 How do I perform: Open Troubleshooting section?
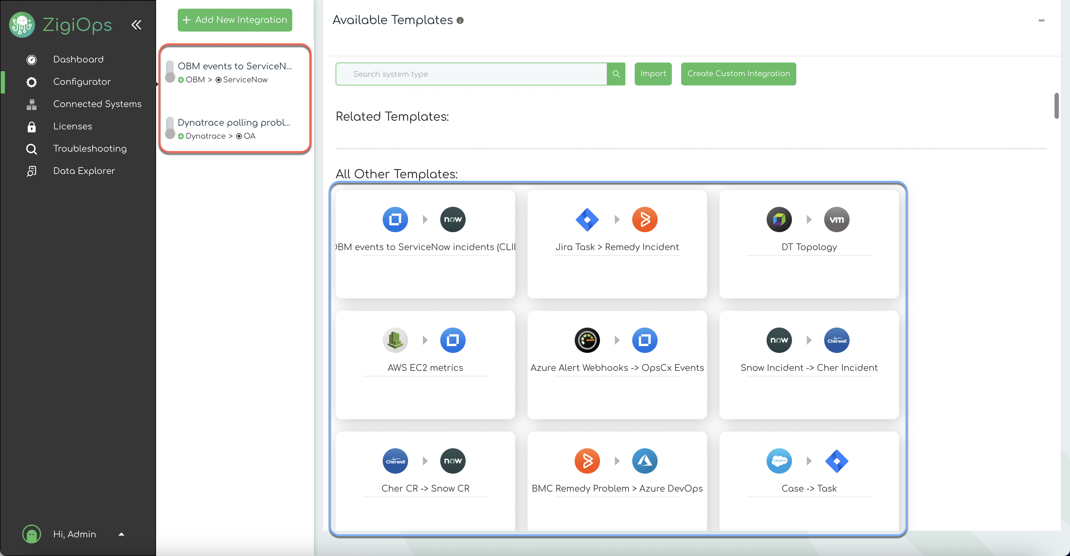[90, 149]
